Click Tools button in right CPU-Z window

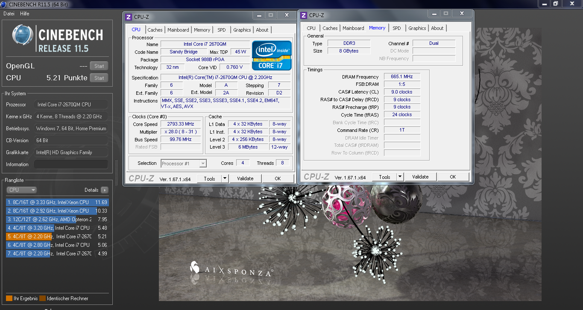pos(385,177)
